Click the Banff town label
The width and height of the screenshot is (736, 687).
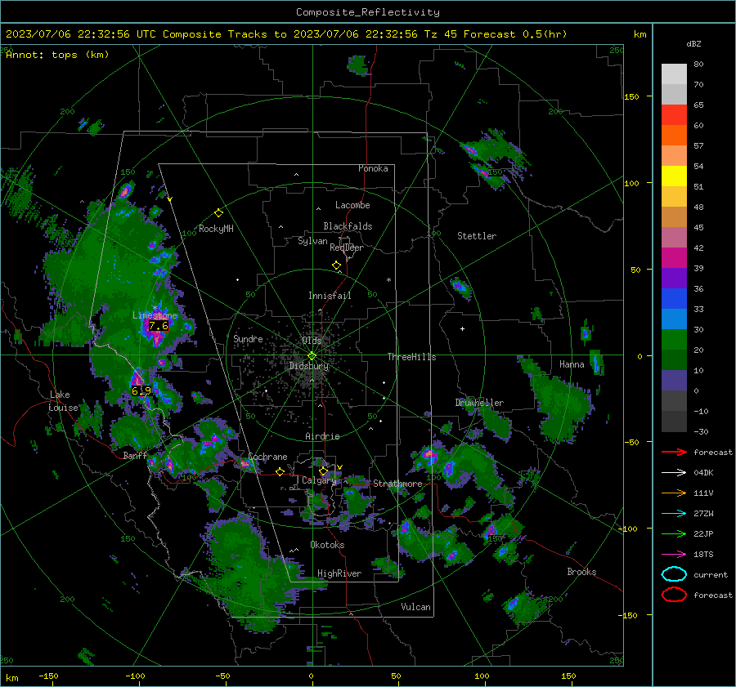(x=135, y=455)
